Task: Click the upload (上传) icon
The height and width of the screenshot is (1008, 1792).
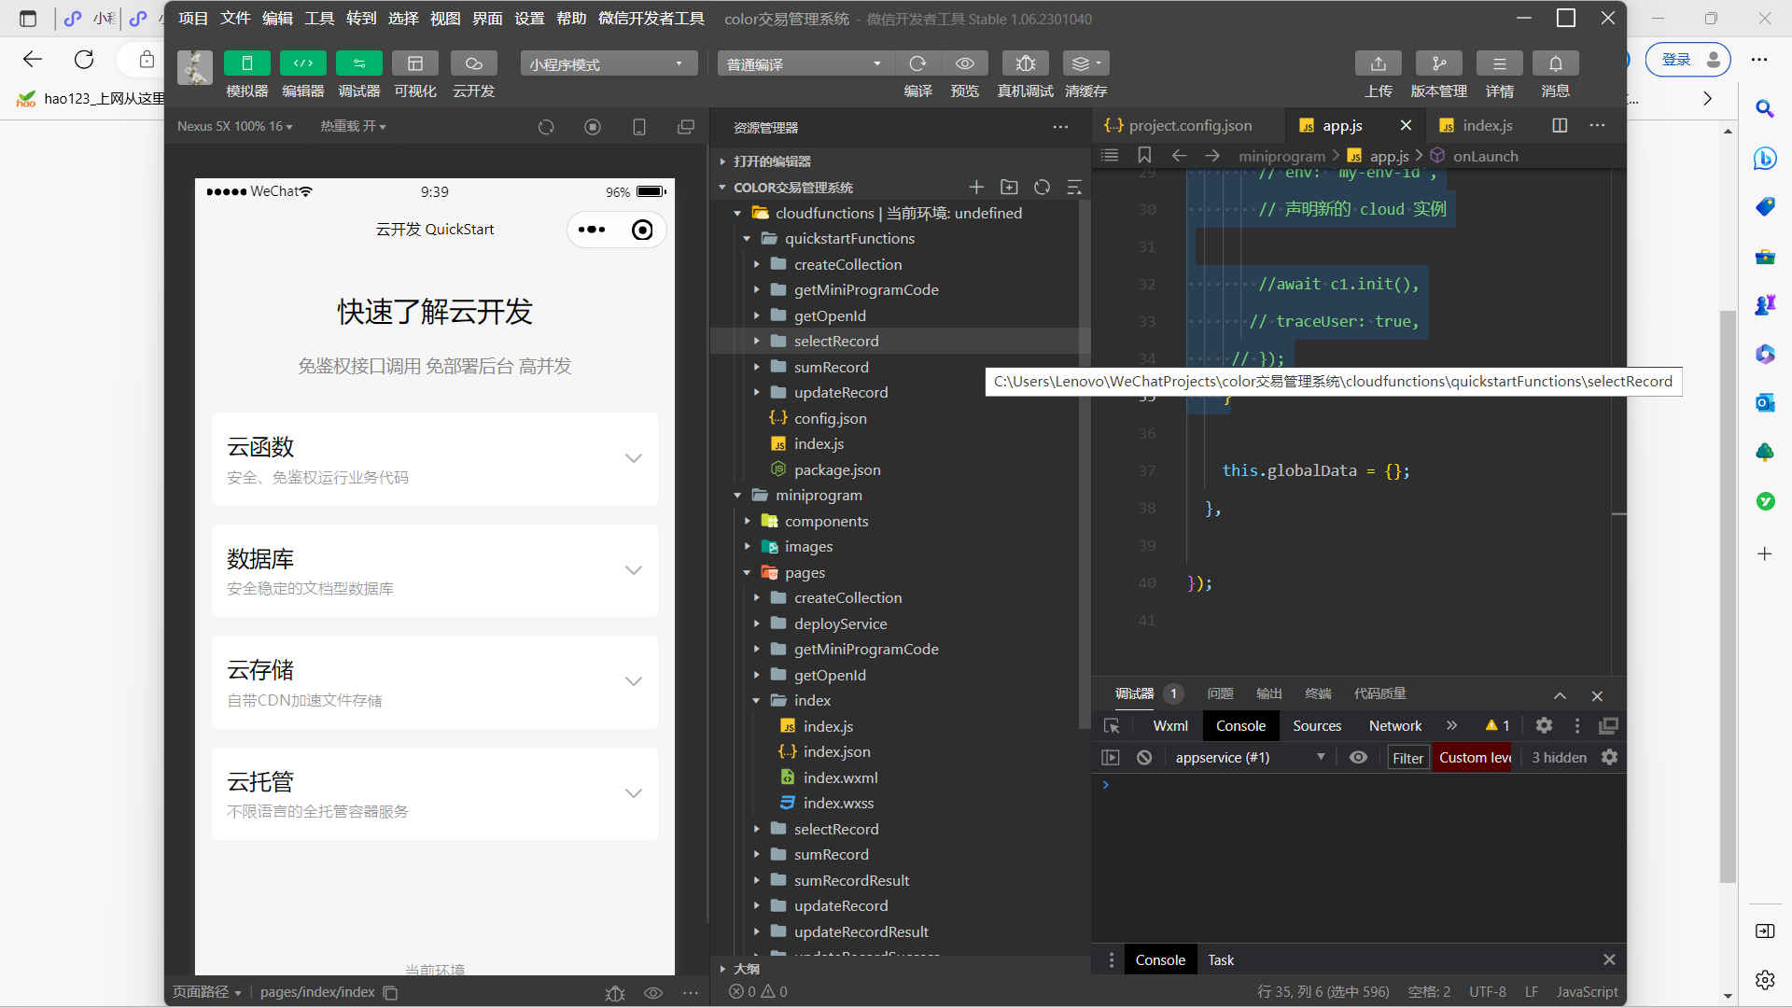Action: point(1378,63)
